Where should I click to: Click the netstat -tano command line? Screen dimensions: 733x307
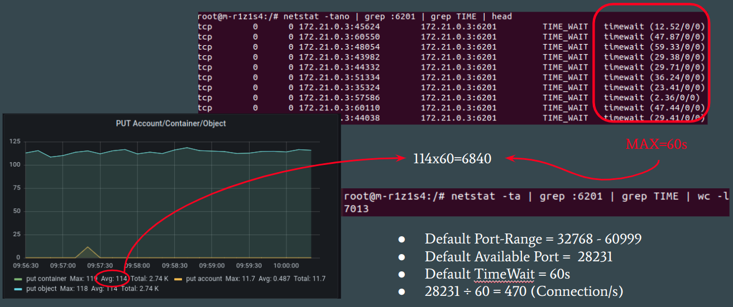(354, 16)
